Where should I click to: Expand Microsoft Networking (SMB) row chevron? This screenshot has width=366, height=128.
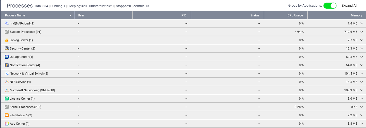coord(362,90)
